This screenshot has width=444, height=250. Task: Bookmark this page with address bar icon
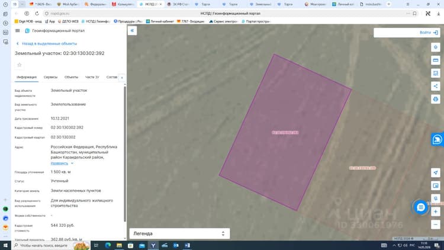414,13
